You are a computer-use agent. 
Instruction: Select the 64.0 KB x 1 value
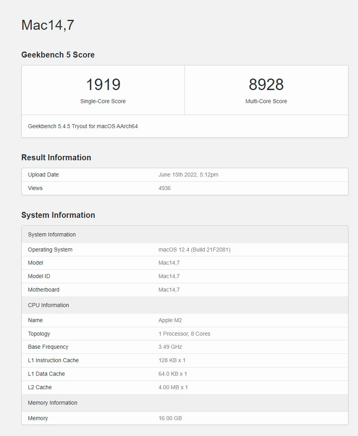(172, 374)
